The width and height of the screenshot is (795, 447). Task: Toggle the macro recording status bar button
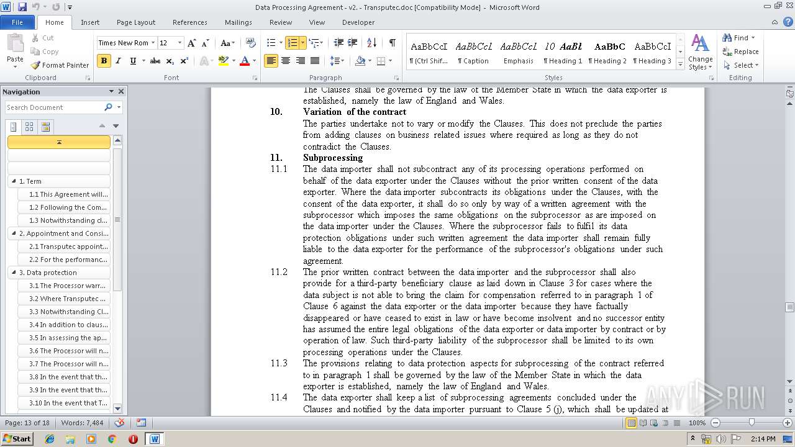coord(142,423)
